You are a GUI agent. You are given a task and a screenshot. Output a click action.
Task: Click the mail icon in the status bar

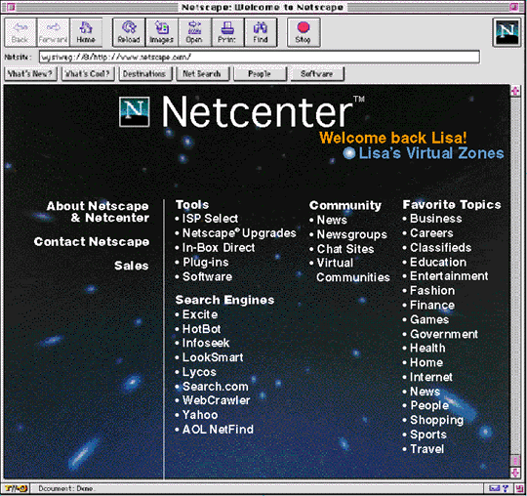click(x=495, y=488)
